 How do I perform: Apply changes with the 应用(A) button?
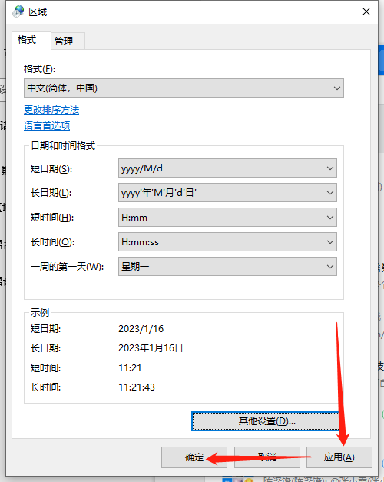pos(339,457)
